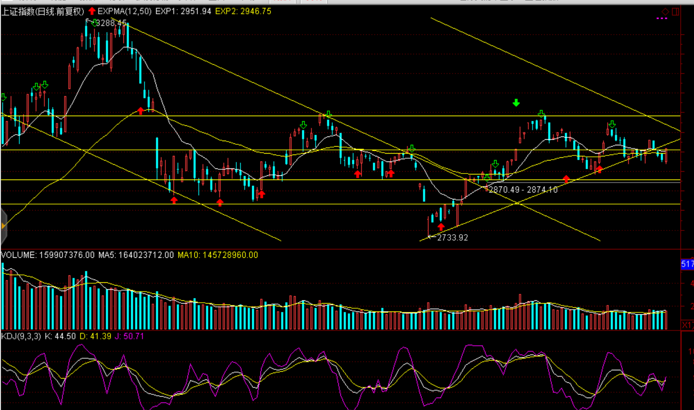Click the red arrow above the 2733.92 low

(441, 227)
